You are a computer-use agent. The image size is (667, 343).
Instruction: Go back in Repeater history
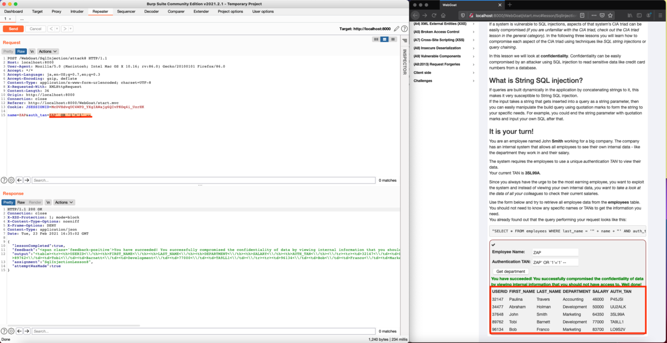[x=50, y=28]
